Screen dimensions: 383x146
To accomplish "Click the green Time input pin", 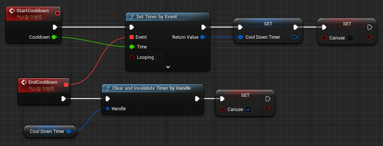I will 132,47.
